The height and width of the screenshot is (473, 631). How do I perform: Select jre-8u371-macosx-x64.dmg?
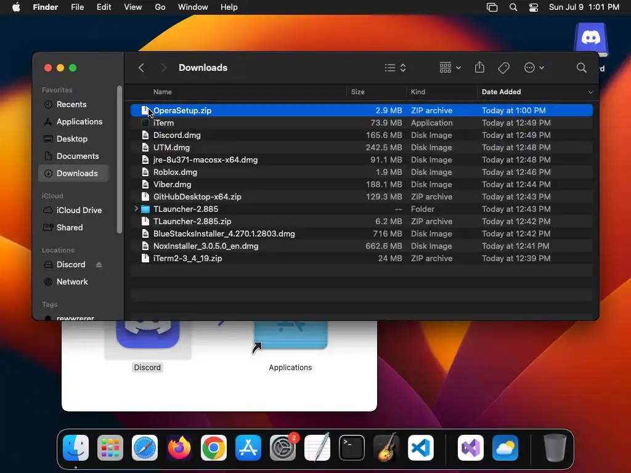coord(361,160)
